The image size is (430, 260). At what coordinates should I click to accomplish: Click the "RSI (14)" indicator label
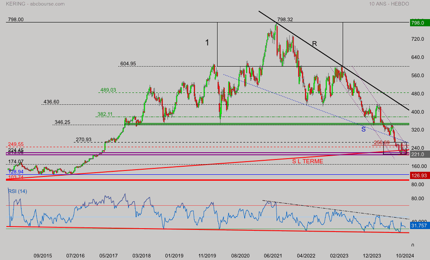17,191
